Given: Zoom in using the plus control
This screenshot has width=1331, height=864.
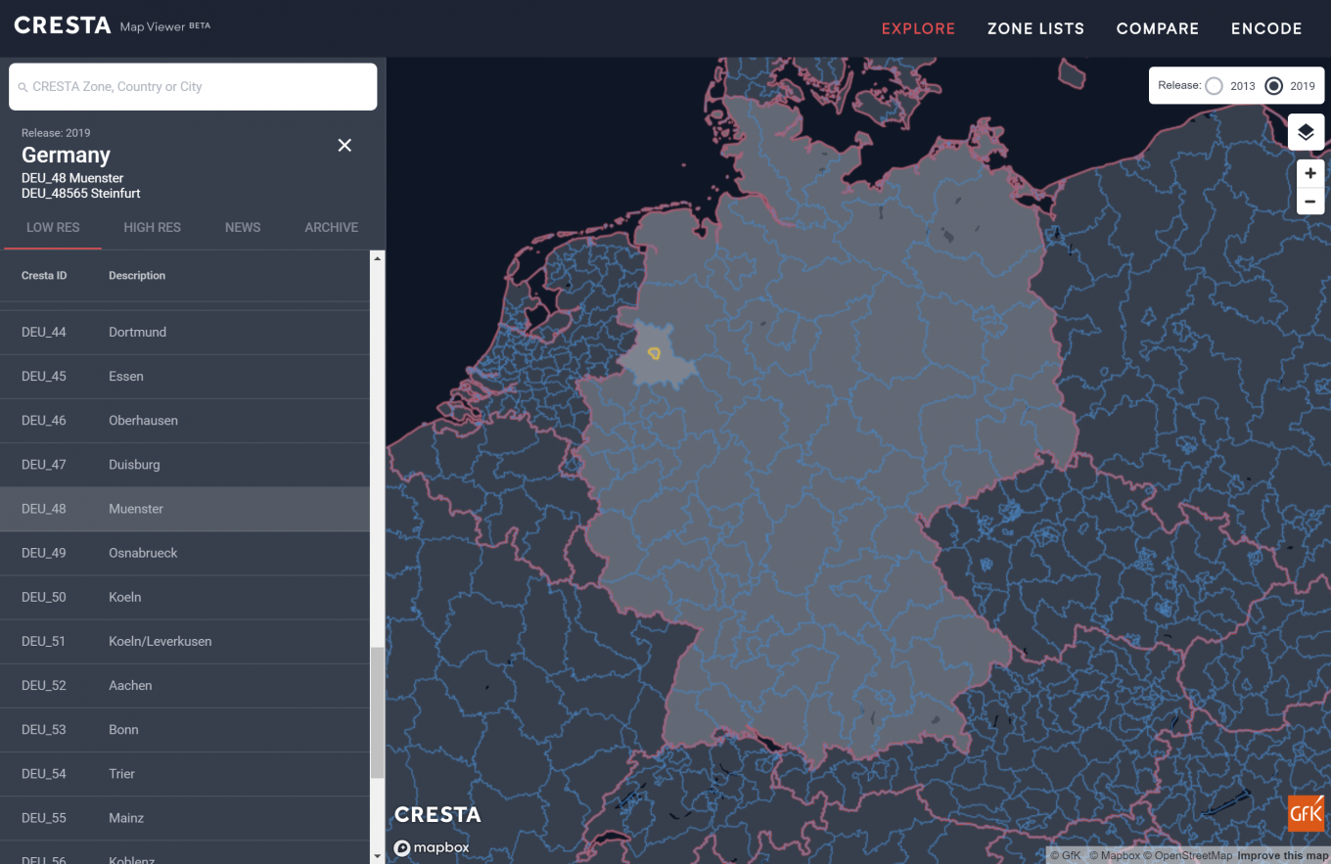Looking at the screenshot, I should point(1310,173).
